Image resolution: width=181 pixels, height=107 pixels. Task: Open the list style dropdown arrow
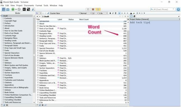144,13
